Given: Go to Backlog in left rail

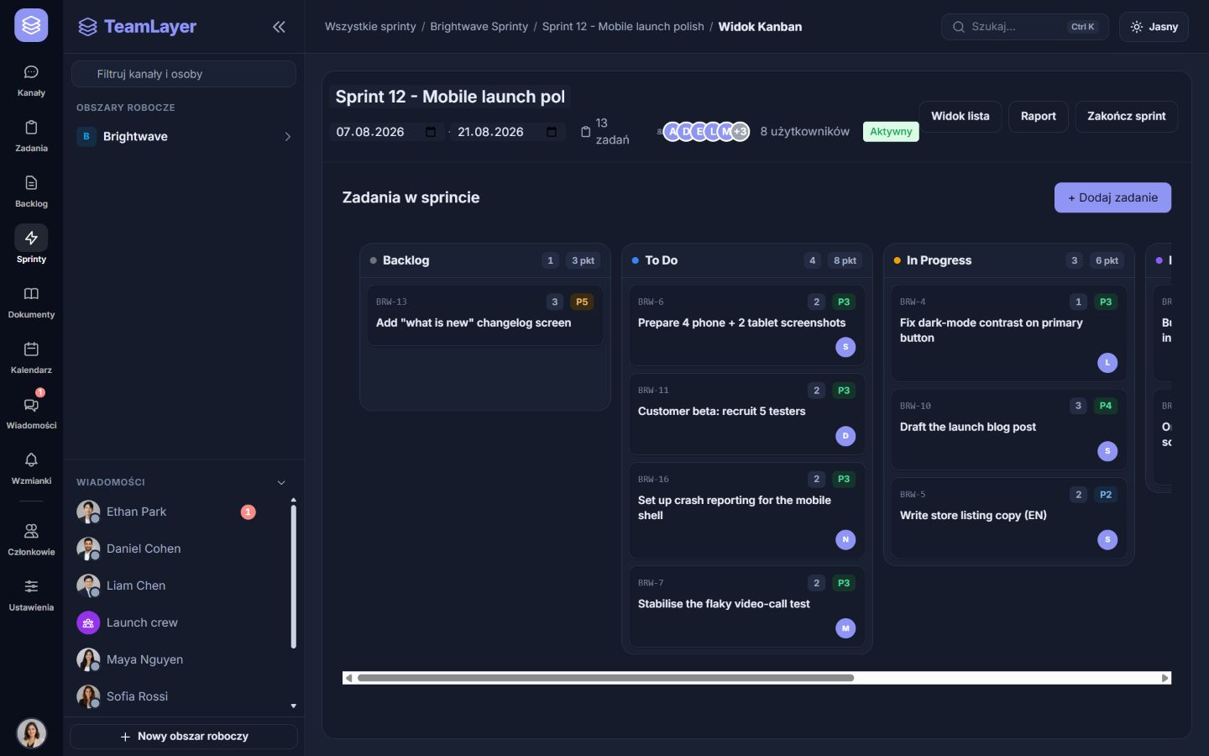Looking at the screenshot, I should pos(31,192).
